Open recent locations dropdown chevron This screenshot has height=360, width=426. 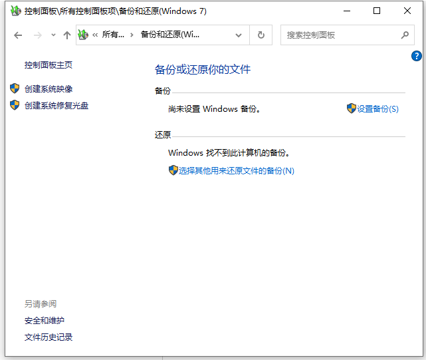(x=53, y=35)
